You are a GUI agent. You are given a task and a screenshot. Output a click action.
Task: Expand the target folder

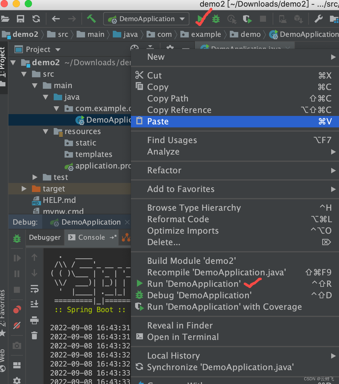[x=24, y=189]
